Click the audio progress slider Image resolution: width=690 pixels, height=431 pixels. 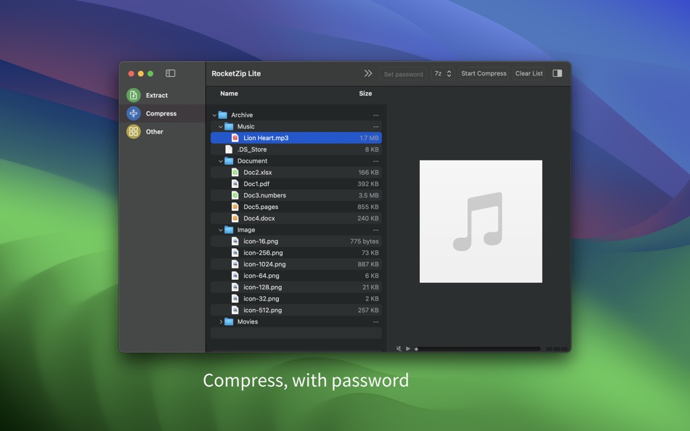(x=477, y=349)
